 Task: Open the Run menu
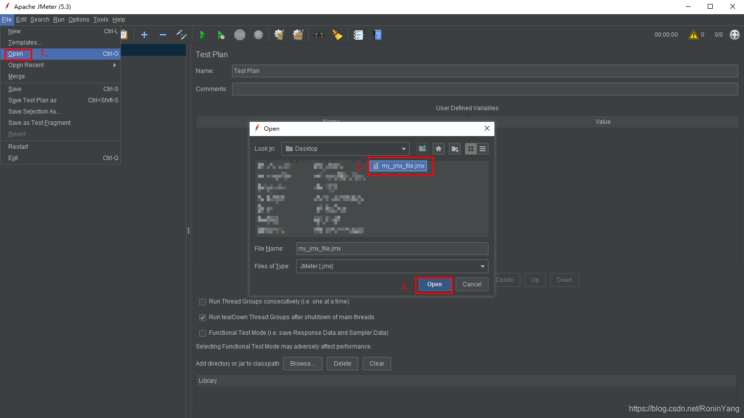59,20
